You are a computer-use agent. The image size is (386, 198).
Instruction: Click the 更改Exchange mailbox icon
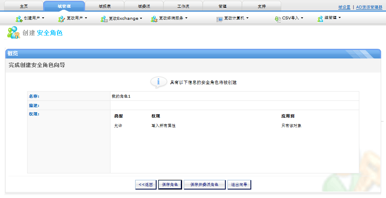click(104, 19)
